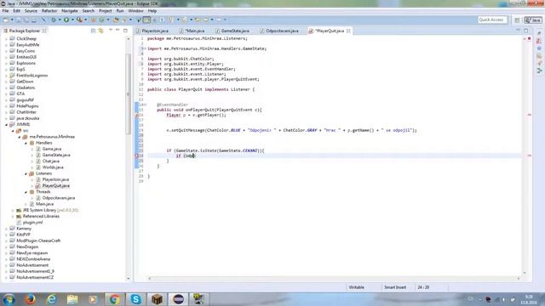This screenshot has width=545, height=306.
Task: Click Collapse All in Package Explorer
Action: (x=93, y=31)
